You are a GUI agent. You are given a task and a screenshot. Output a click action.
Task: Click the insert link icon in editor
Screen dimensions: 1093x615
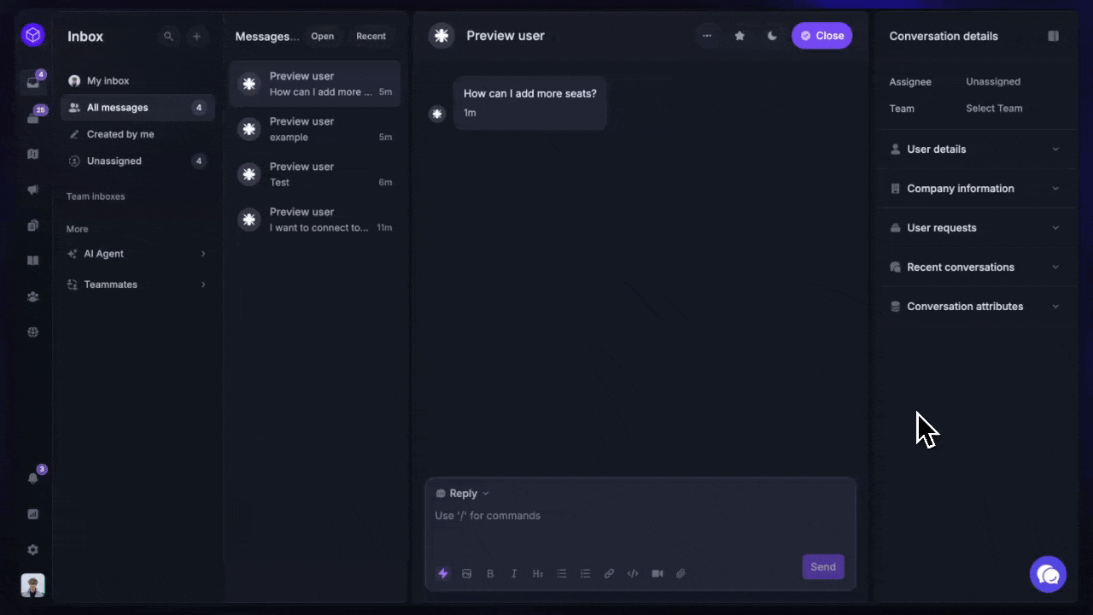[609, 574]
